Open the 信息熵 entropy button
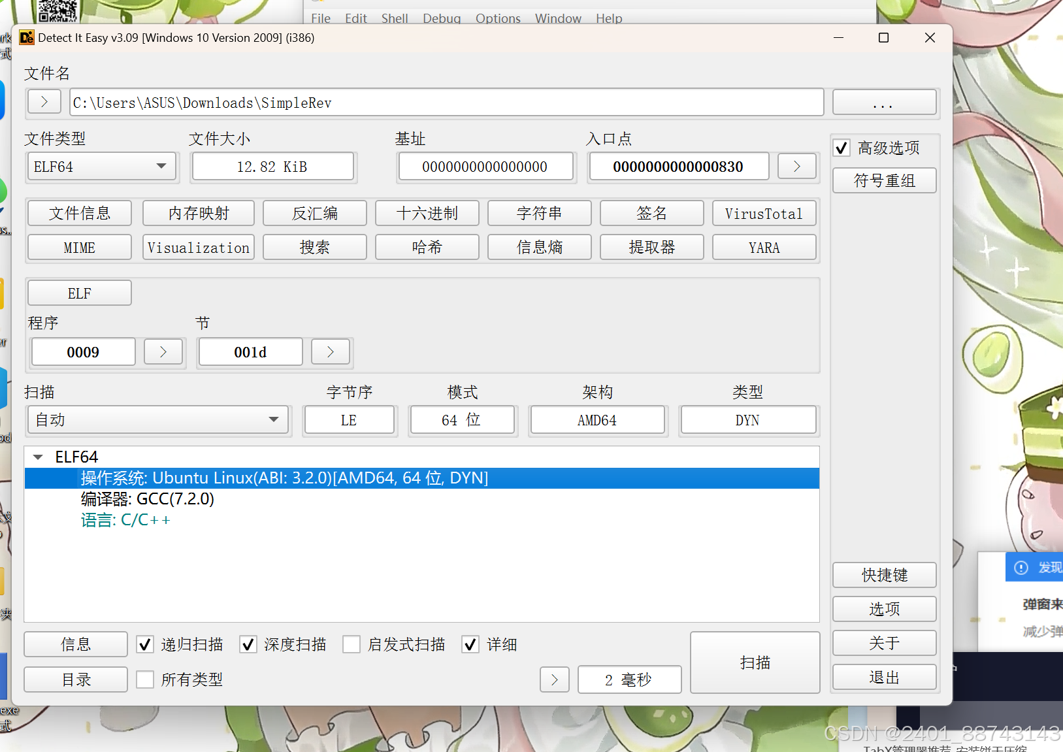The image size is (1063, 752). tap(540, 247)
